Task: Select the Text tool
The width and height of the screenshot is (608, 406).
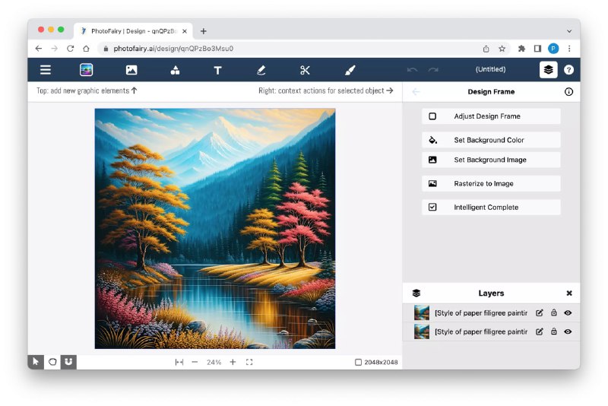Action: coord(217,70)
